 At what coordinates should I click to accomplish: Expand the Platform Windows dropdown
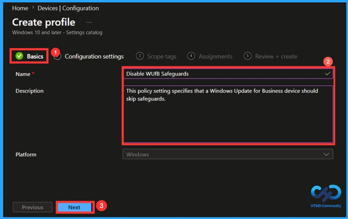pyautogui.click(x=228, y=154)
